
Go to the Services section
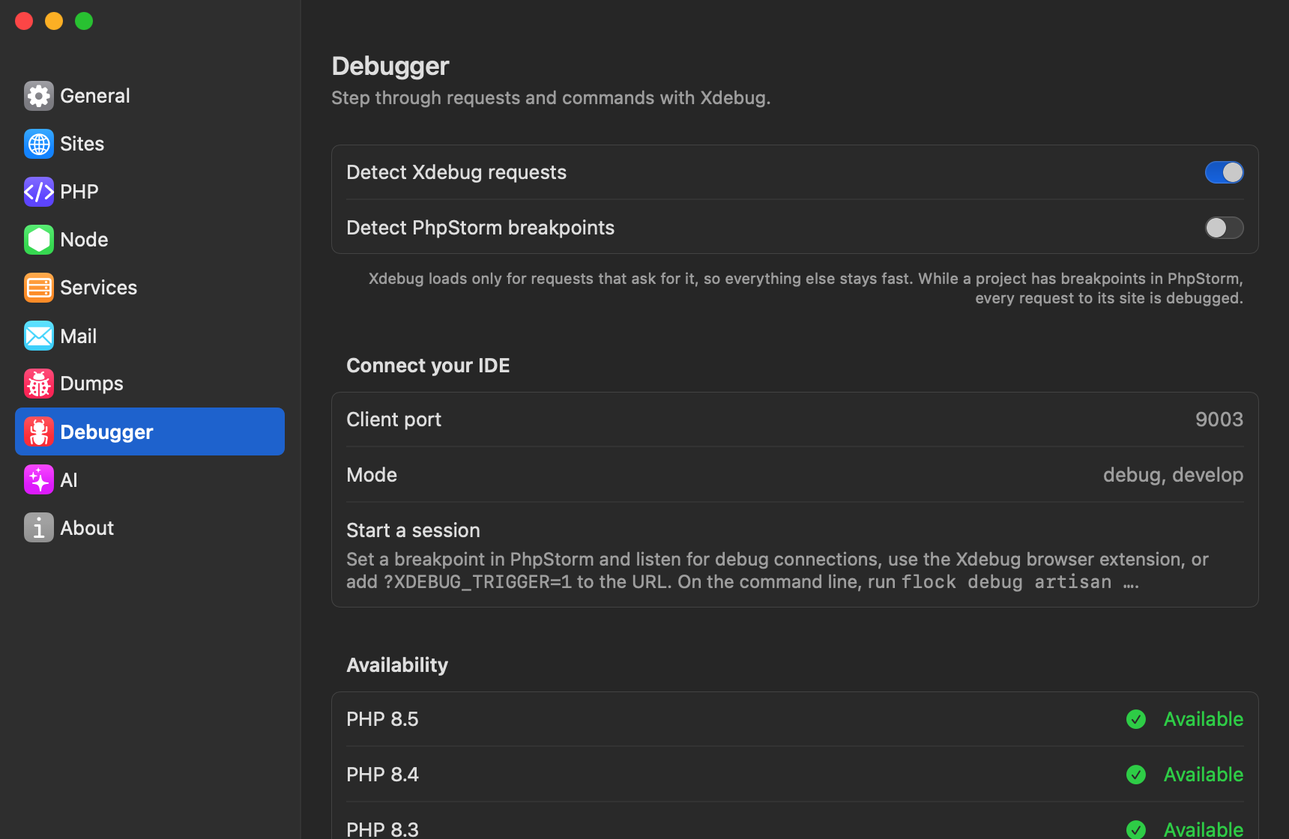pos(150,288)
